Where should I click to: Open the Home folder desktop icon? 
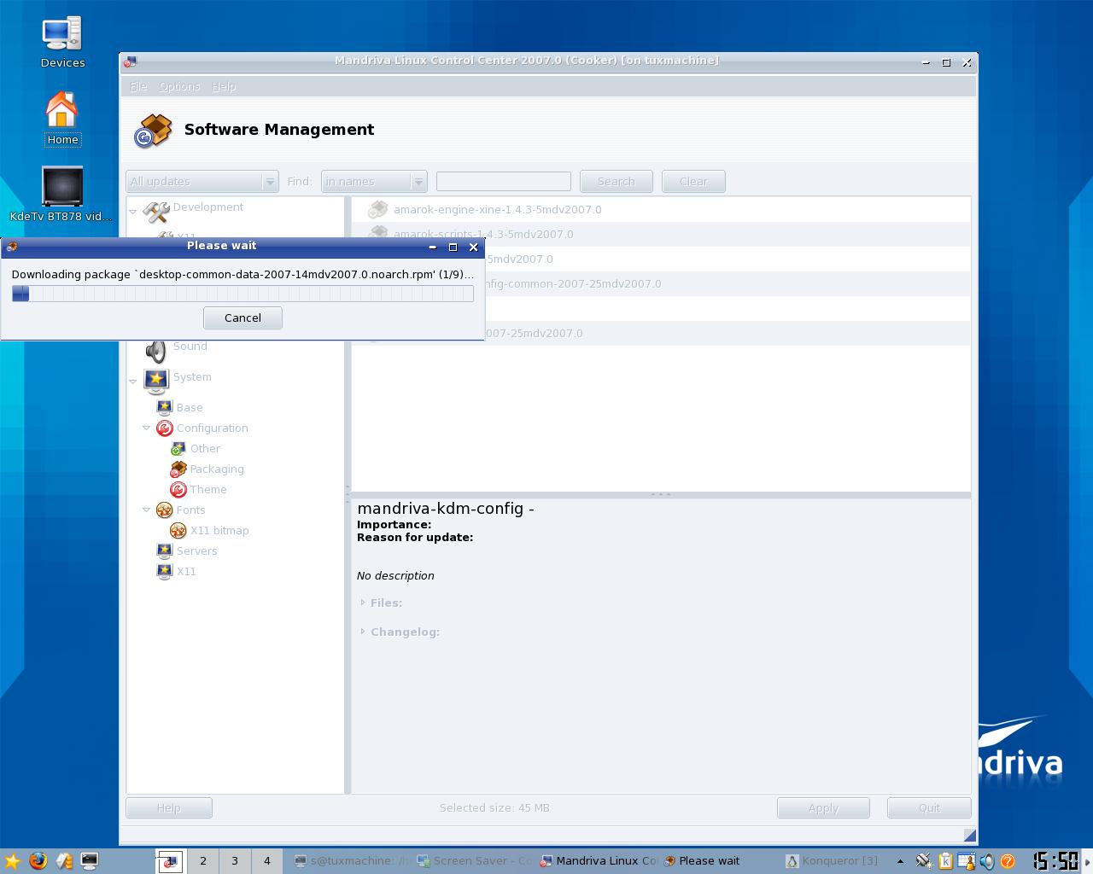(61, 110)
